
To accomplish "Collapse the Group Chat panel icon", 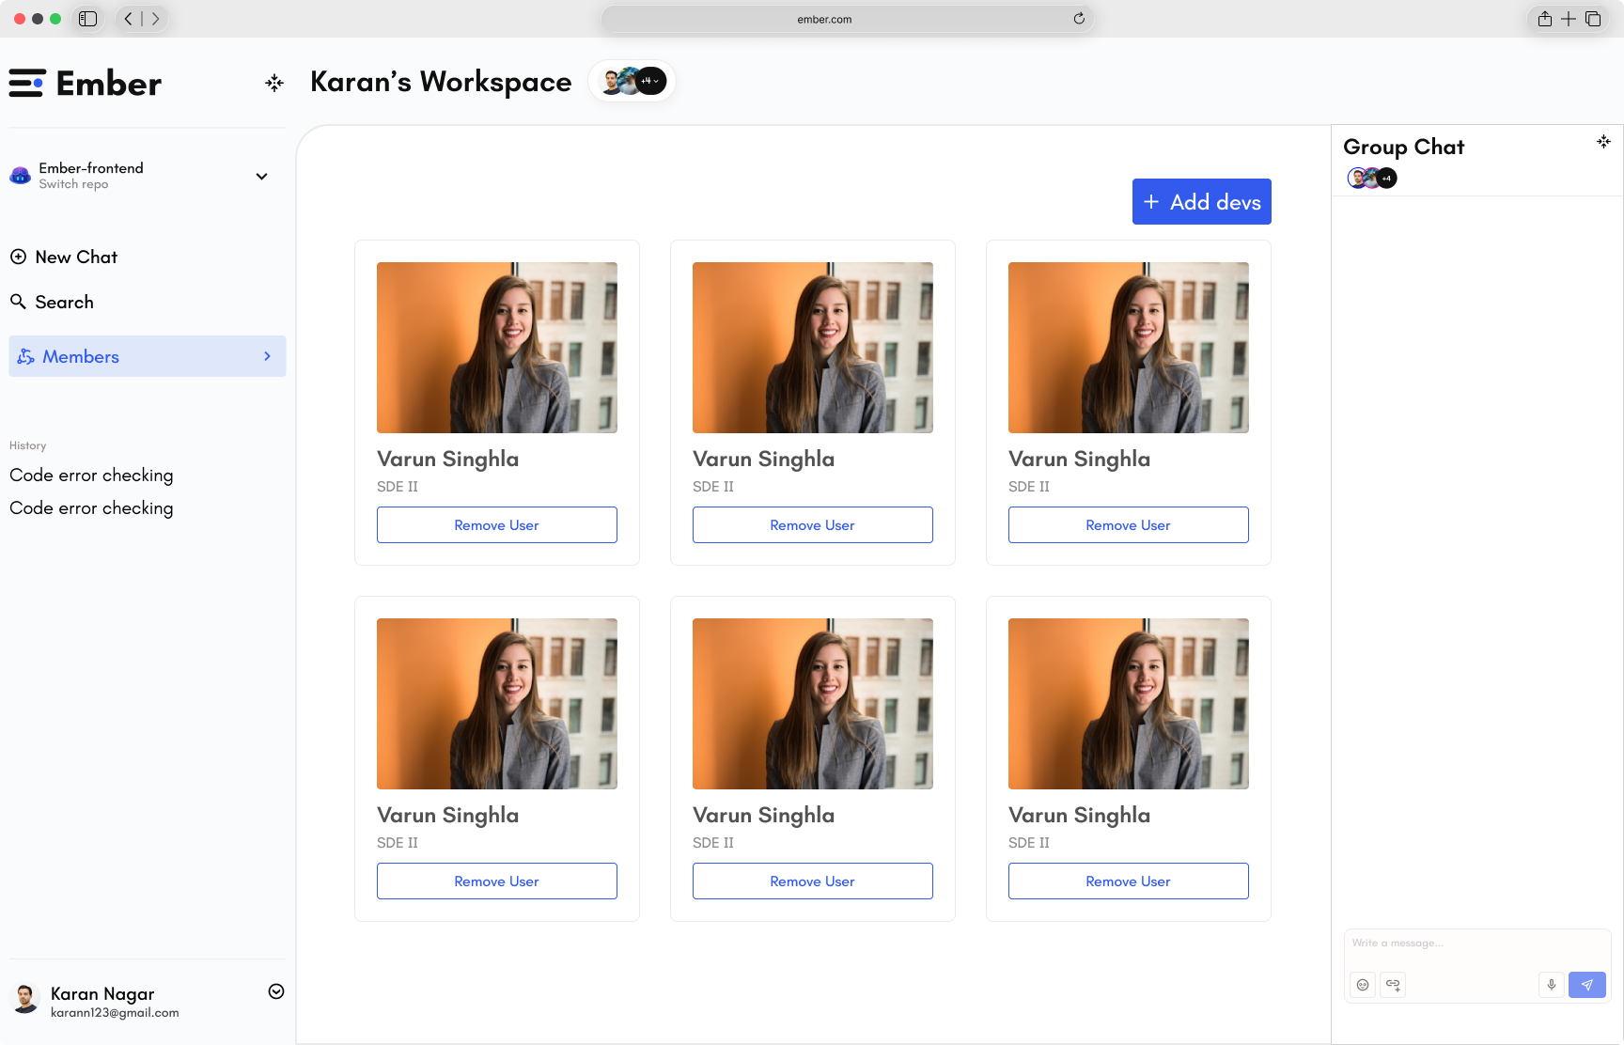I will (1603, 142).
